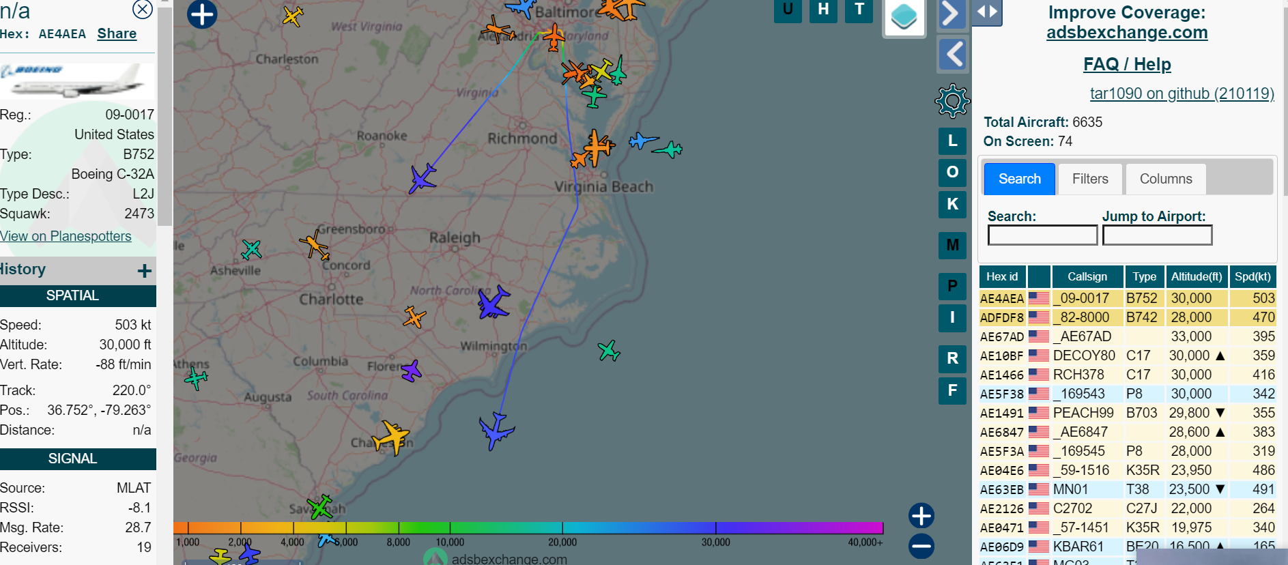The width and height of the screenshot is (1288, 565).
Task: Switch to the Filters tab
Action: tap(1090, 179)
